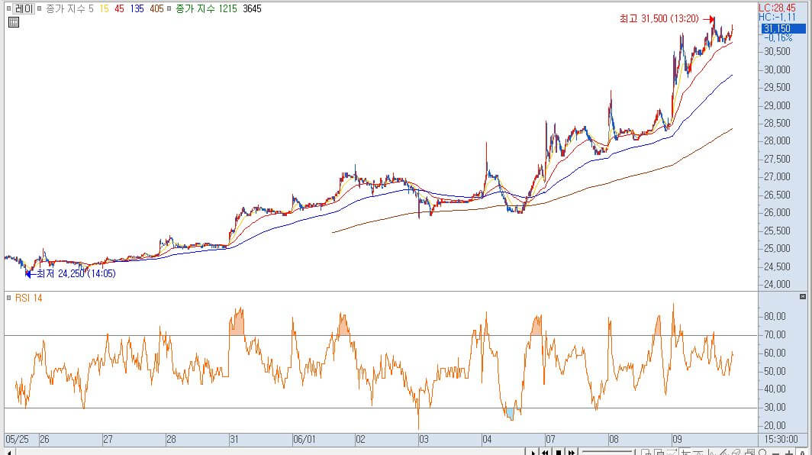This screenshot has width=812, height=455.
Task: Click the 30,000 price axis label
Action: coord(778,69)
